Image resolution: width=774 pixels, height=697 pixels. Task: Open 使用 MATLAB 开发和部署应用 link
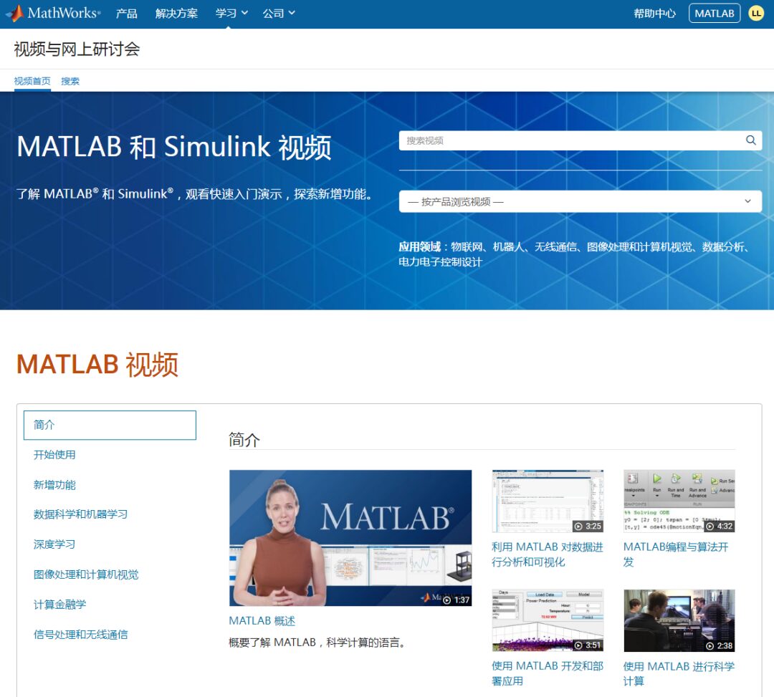coord(548,673)
